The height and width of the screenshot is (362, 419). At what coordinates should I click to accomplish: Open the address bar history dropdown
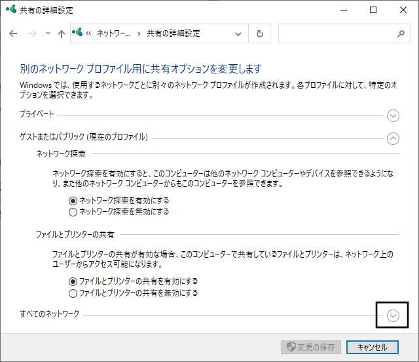pyautogui.click(x=238, y=34)
